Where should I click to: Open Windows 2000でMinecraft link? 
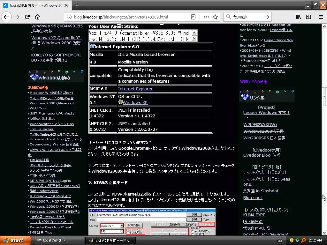pyautogui.click(x=52, y=103)
